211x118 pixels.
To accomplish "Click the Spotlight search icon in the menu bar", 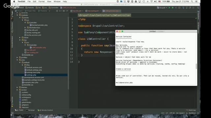I will (192, 1).
